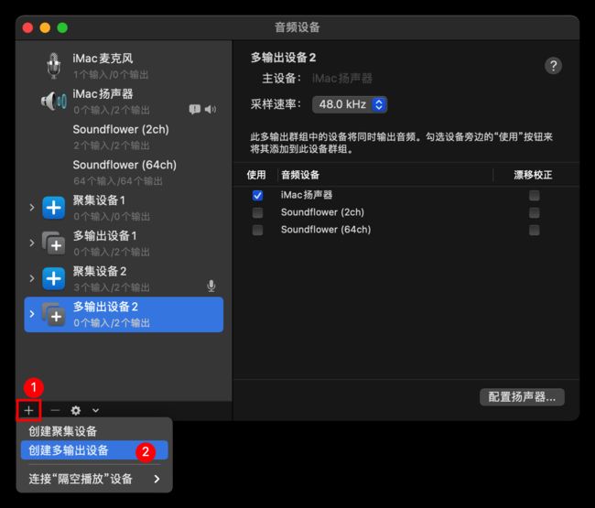Open the 48.0 kHz sample rate dropdown
The image size is (595, 508).
(350, 104)
